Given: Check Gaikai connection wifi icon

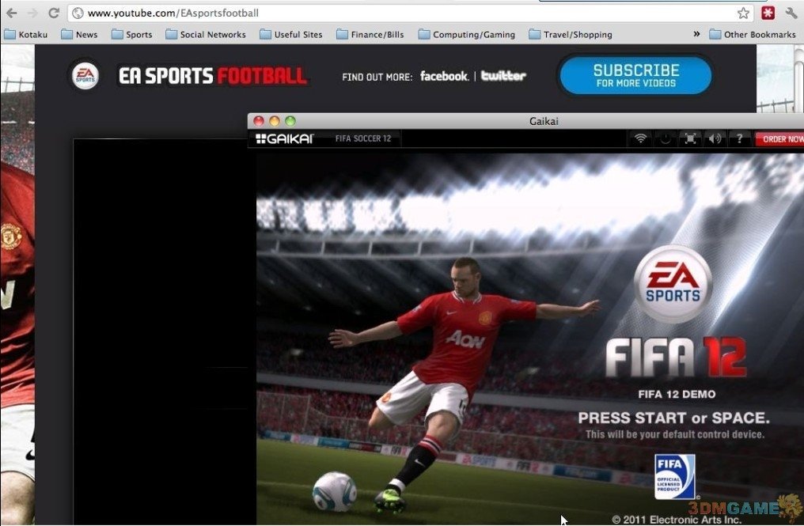Looking at the screenshot, I should pyautogui.click(x=640, y=138).
